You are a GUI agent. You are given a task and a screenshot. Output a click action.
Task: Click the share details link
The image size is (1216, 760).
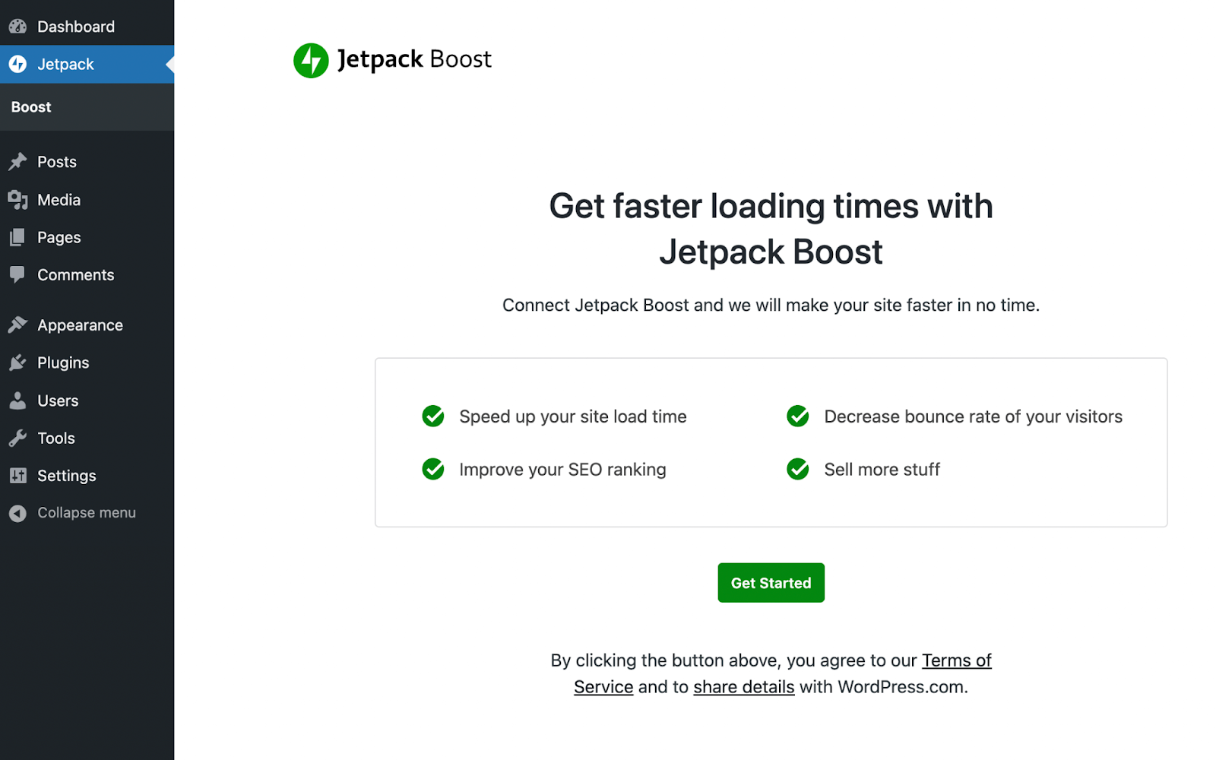coord(743,686)
